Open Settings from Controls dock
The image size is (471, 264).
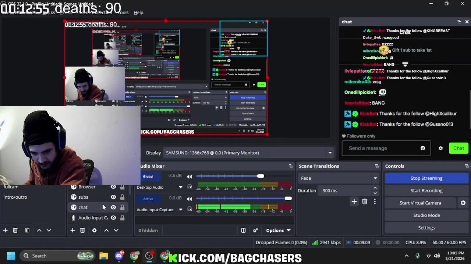(426, 228)
